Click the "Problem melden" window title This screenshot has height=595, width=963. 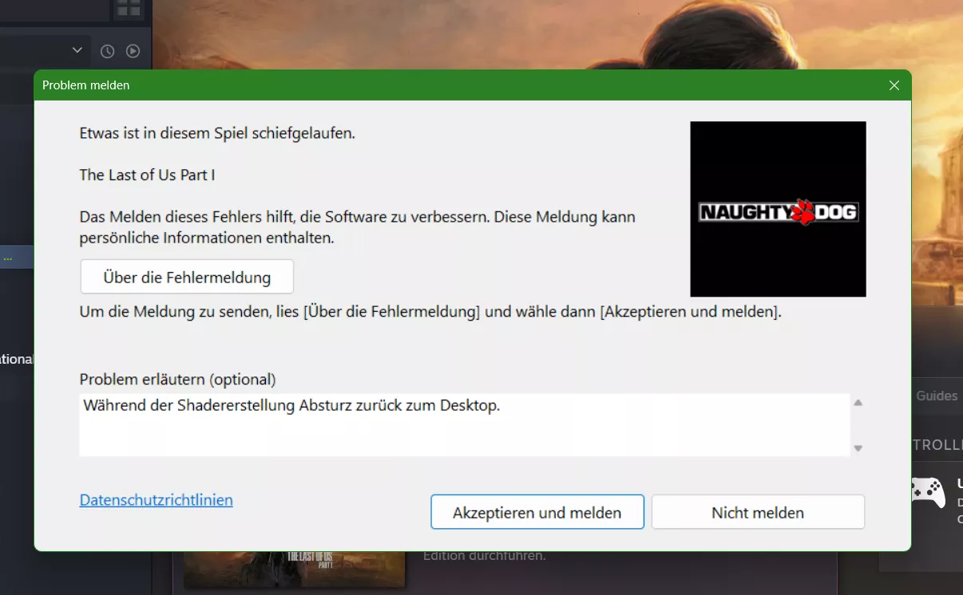coord(85,85)
